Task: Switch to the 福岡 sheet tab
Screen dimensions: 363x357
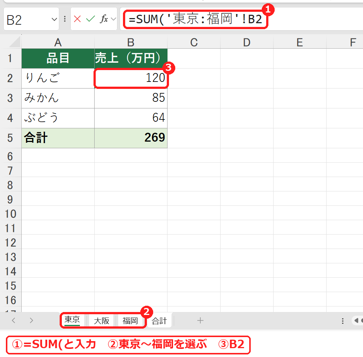Action: pyautogui.click(x=130, y=320)
